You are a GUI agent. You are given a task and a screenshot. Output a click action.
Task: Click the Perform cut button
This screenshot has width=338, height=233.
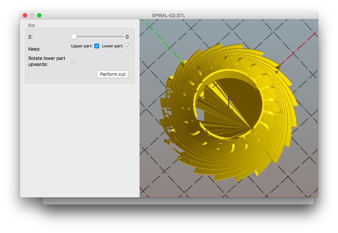(112, 74)
